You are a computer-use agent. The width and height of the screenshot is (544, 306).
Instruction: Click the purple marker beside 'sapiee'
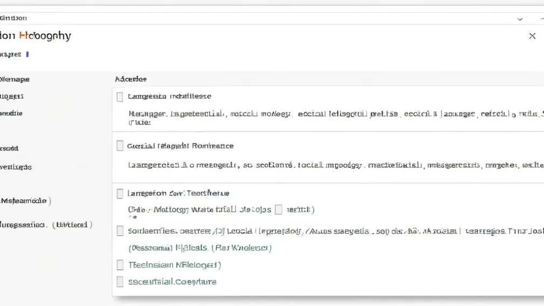tap(28, 54)
